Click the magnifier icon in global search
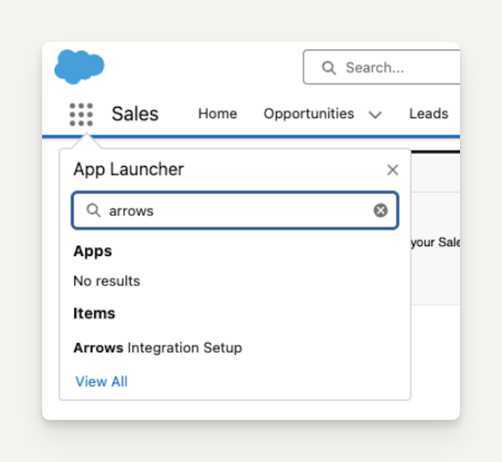 click(x=328, y=68)
